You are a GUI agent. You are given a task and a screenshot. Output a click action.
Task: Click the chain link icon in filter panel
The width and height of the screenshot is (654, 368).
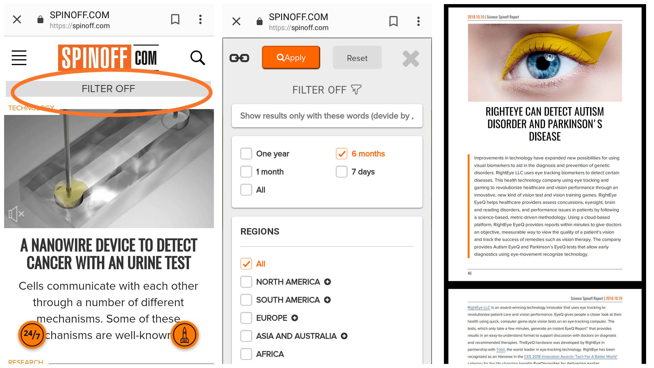[239, 58]
